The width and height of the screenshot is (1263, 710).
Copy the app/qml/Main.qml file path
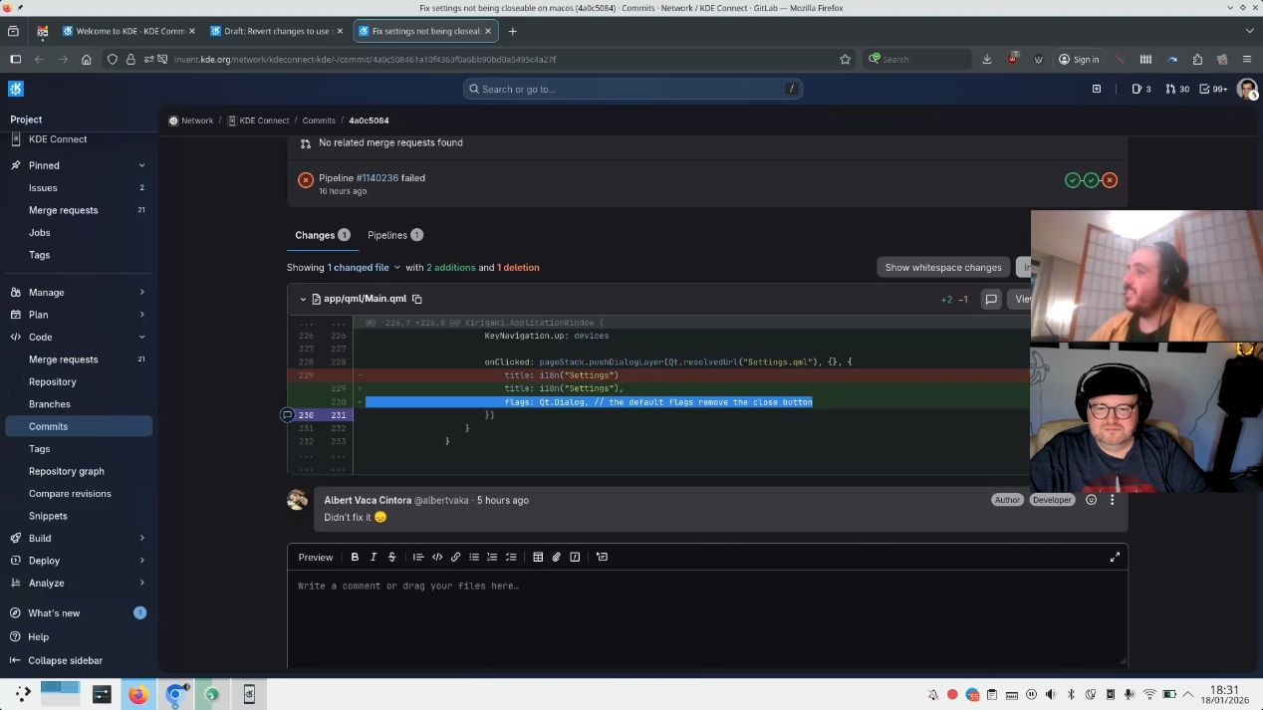pos(416,298)
